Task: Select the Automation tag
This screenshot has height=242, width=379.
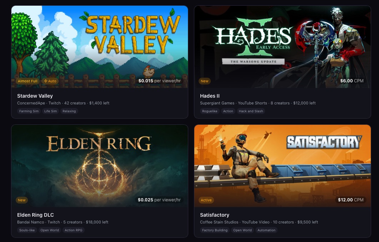Action: pos(266,230)
